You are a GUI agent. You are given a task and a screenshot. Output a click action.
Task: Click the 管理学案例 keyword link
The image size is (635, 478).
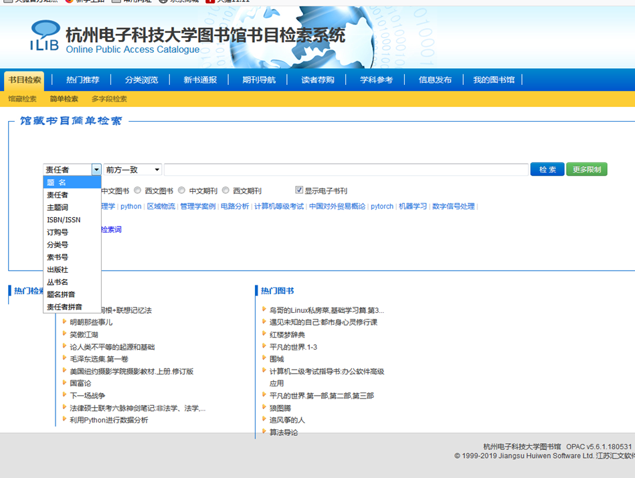point(197,207)
